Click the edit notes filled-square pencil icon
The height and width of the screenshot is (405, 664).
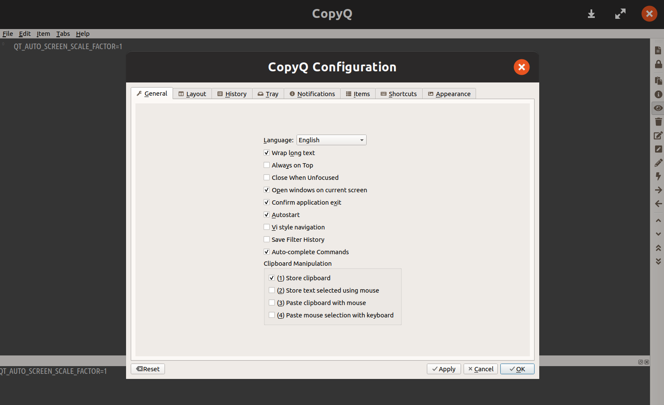pyautogui.click(x=658, y=149)
